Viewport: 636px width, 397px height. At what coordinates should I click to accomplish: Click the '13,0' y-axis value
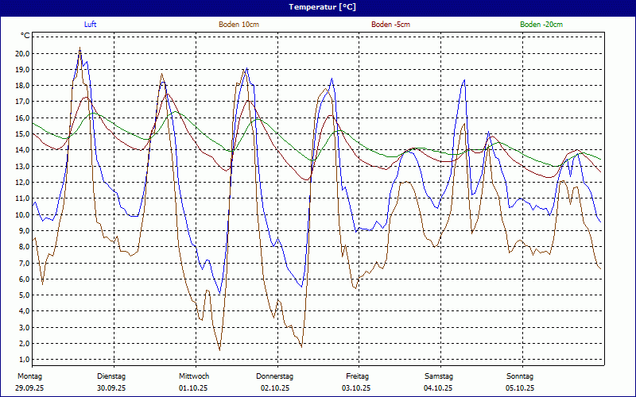(22, 166)
